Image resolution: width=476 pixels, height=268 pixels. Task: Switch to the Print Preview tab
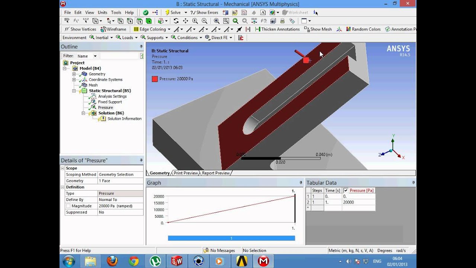[186, 173]
